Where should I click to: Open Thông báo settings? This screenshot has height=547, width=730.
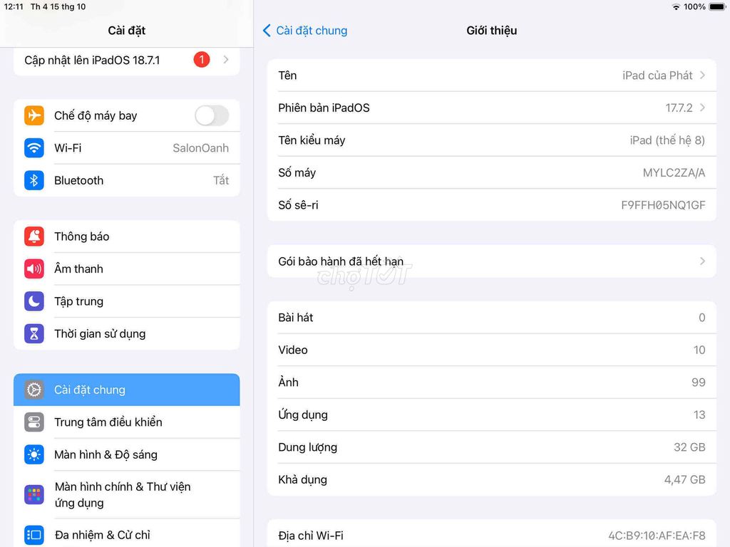point(127,236)
